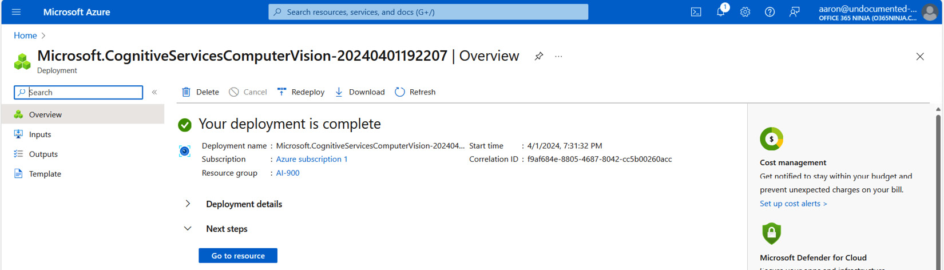Open the feedback icon in header
Viewport: 944px width, 270px height.
pos(794,11)
